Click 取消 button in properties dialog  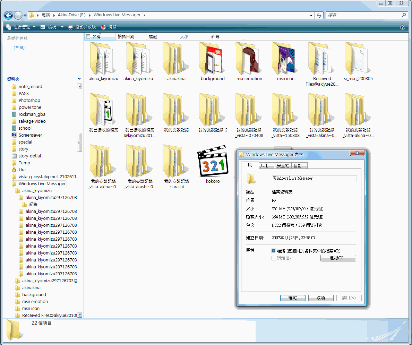click(320, 298)
